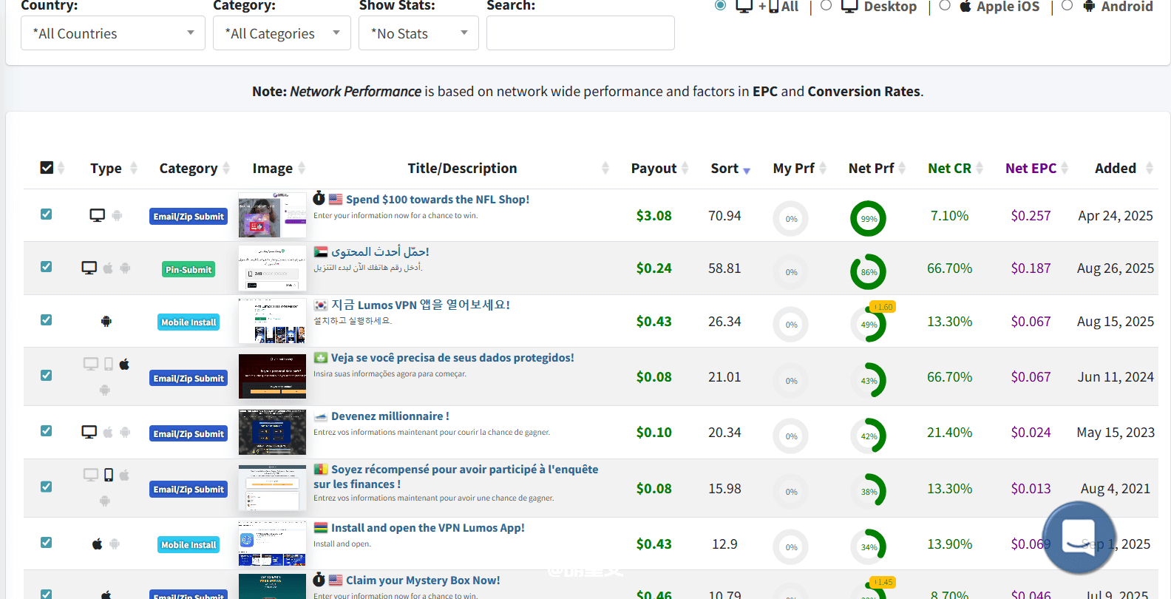This screenshot has height=599, width=1171.
Task: Click the South Korea flag icon
Action: (321, 305)
